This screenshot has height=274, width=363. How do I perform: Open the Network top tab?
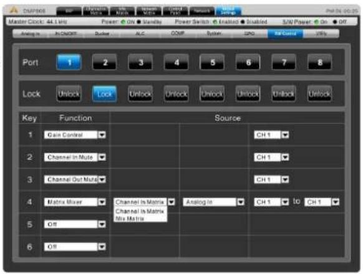201,11
